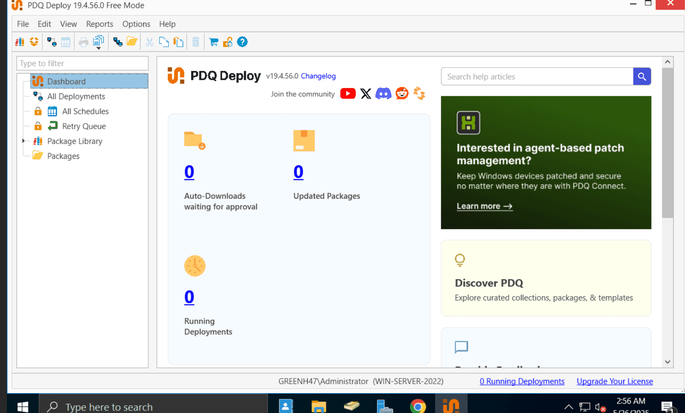
Task: Open File Explorer from the taskbar
Action: pos(319,406)
